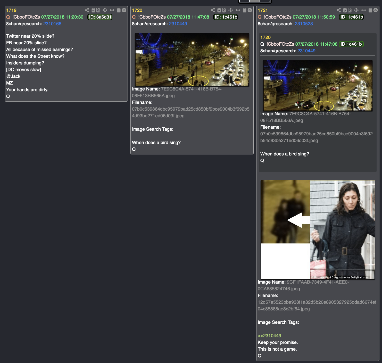The image size is (382, 363).
Task: Click the orange Q marker in post 1721's header
Action: click(x=260, y=17)
